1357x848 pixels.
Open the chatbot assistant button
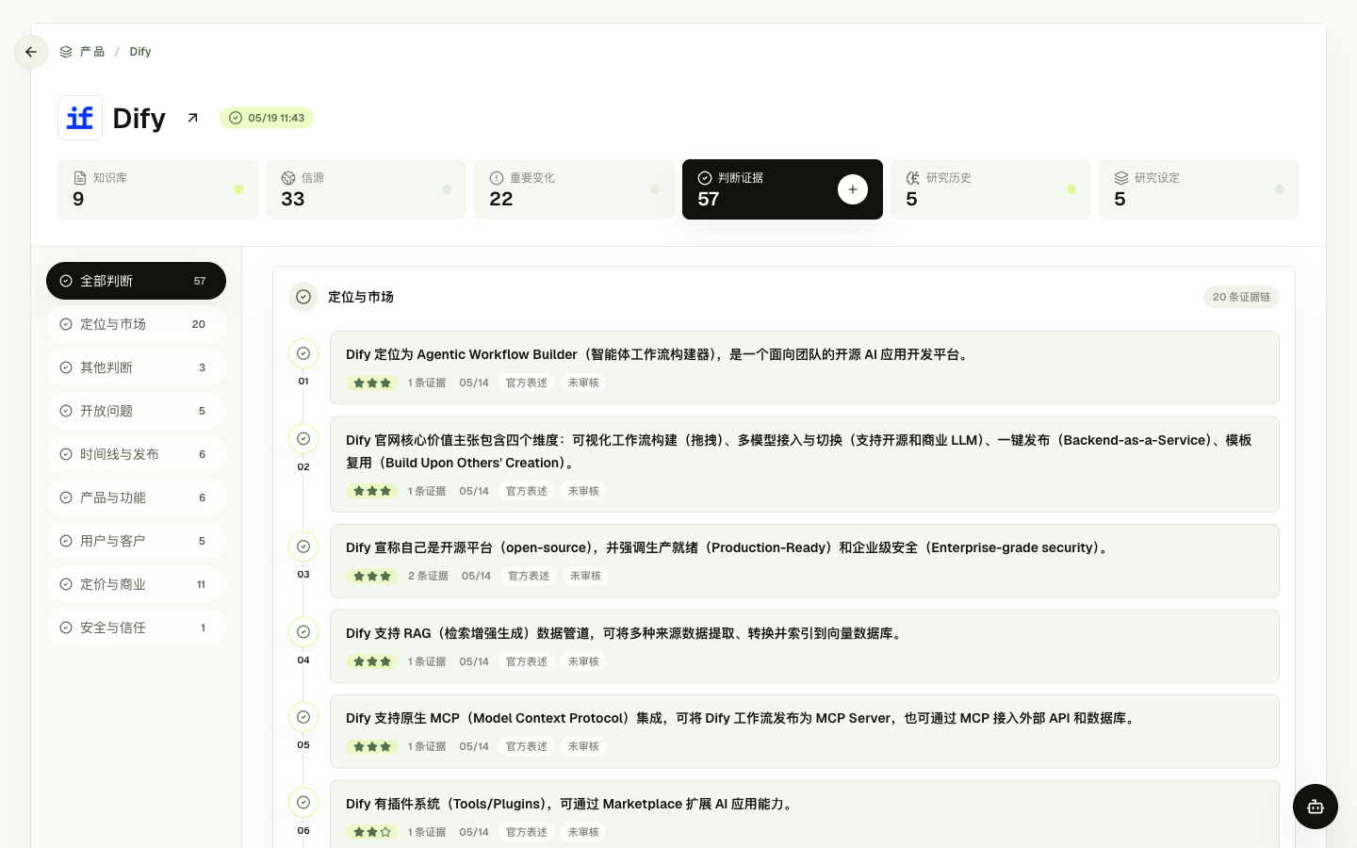coord(1316,807)
